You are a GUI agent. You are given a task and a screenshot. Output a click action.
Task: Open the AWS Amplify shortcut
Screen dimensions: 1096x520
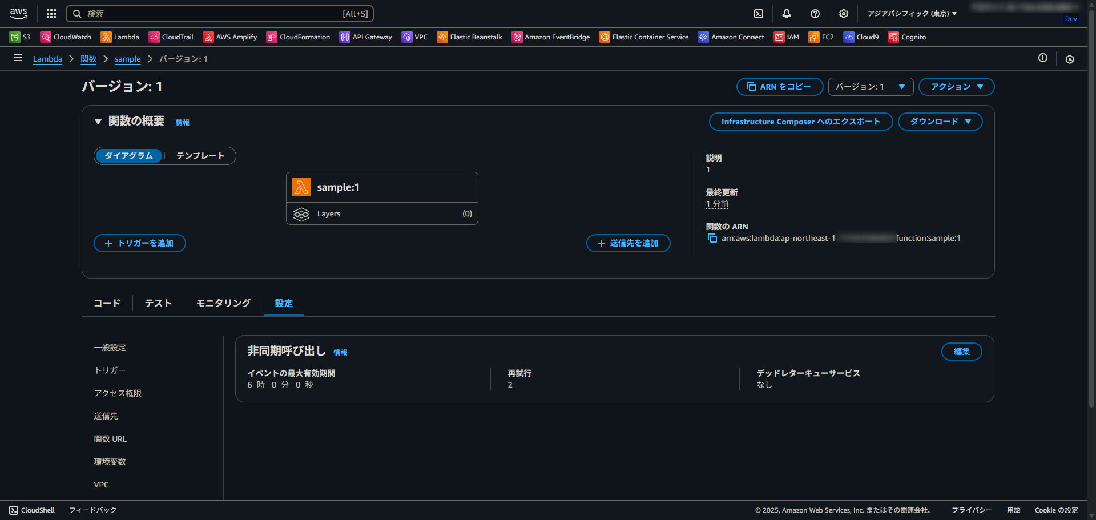click(x=230, y=37)
